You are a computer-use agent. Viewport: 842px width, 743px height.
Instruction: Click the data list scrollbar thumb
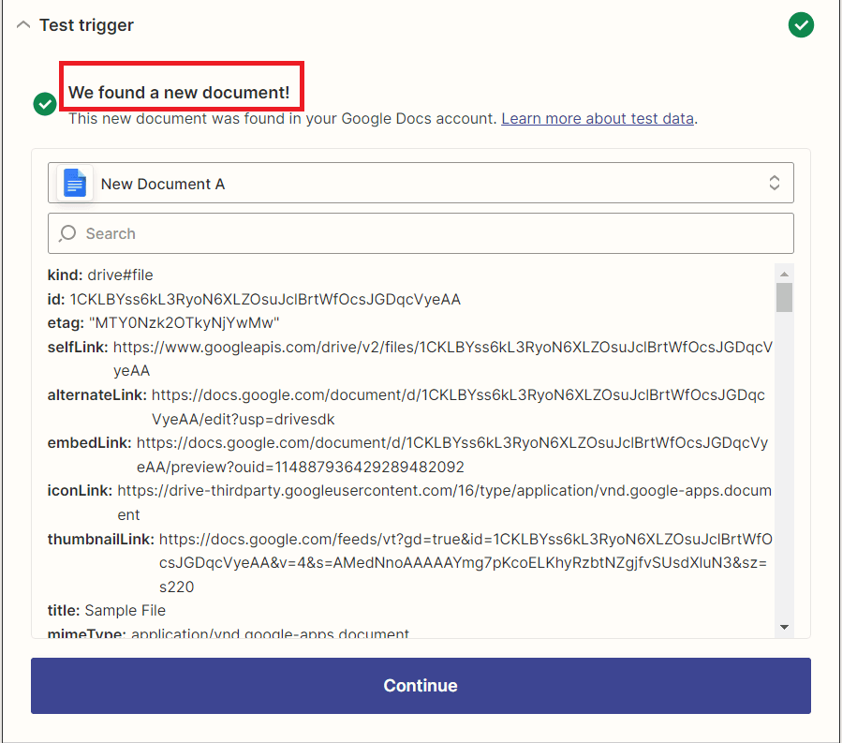(784, 297)
